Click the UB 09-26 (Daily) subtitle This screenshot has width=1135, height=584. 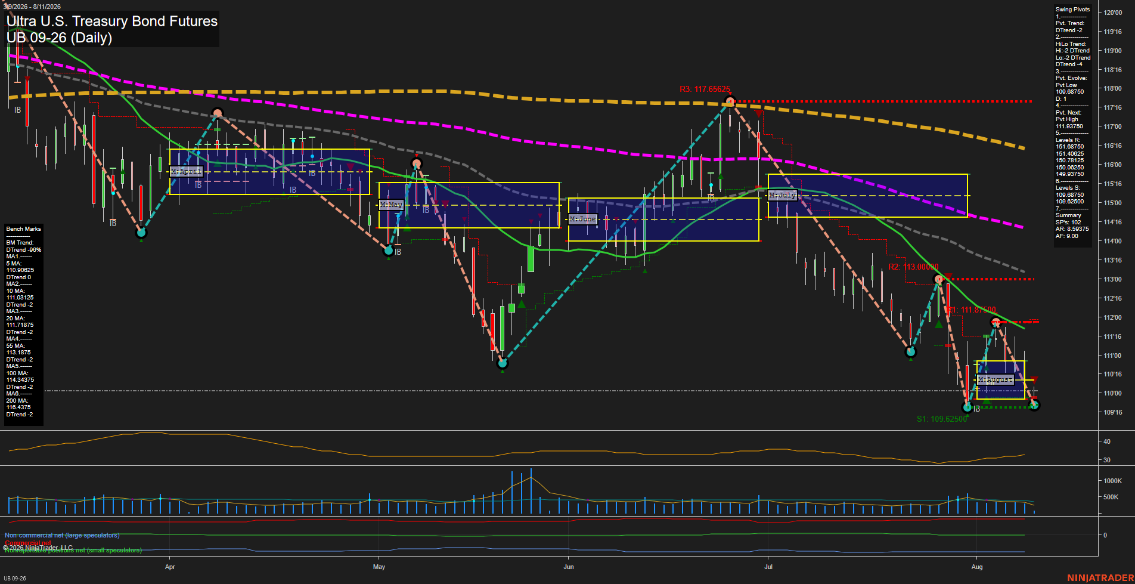[59, 38]
